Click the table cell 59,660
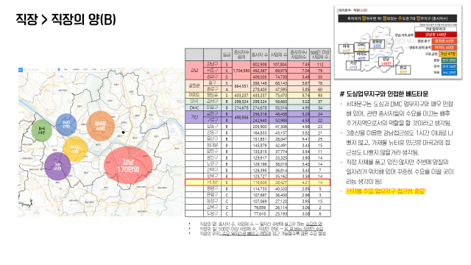 point(278,102)
